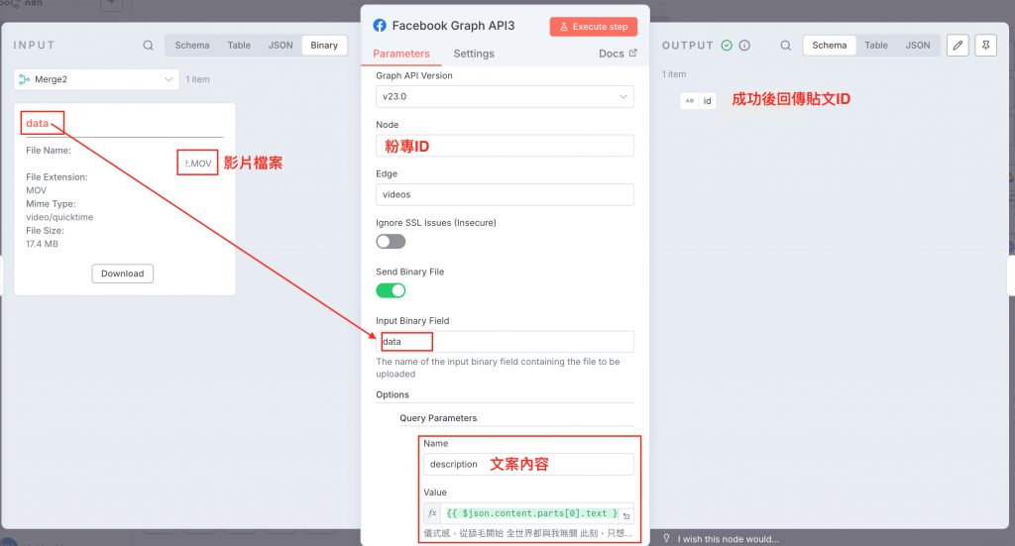Image resolution: width=1015 pixels, height=546 pixels.
Task: Toggle Ignore SSL Issues switch
Action: pyautogui.click(x=391, y=242)
